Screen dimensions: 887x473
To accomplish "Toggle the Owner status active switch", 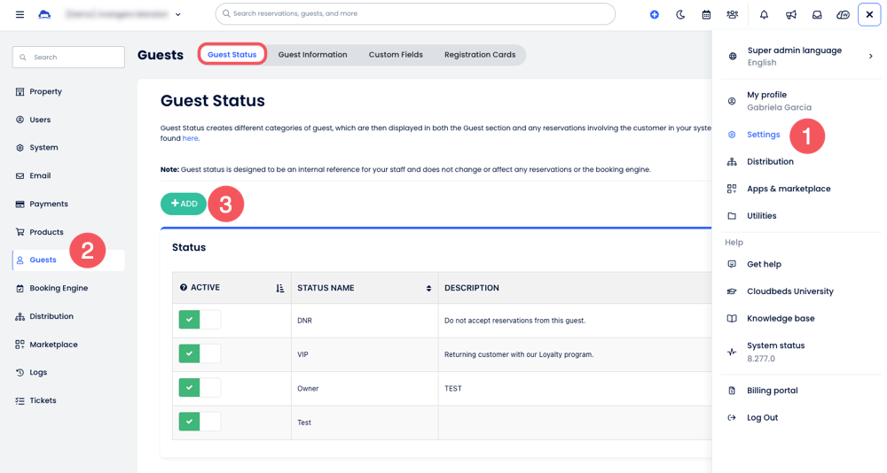I will pos(199,388).
